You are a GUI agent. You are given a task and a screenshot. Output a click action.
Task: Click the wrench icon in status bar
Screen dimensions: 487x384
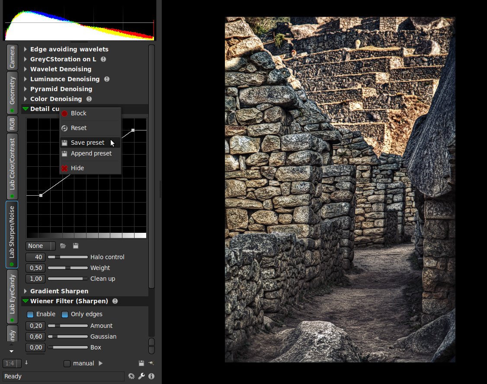pyautogui.click(x=141, y=376)
